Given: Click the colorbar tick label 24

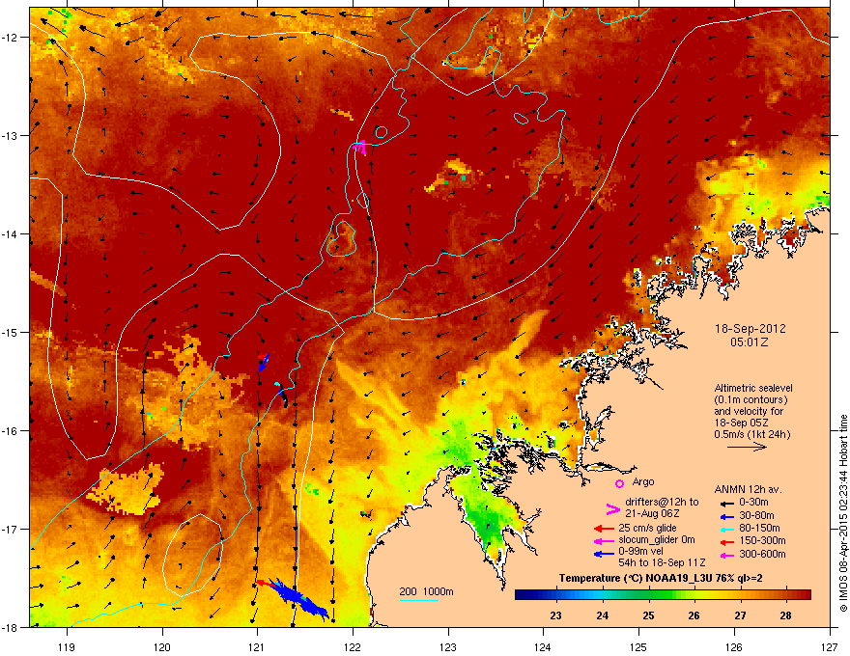Looking at the screenshot, I should 603,615.
